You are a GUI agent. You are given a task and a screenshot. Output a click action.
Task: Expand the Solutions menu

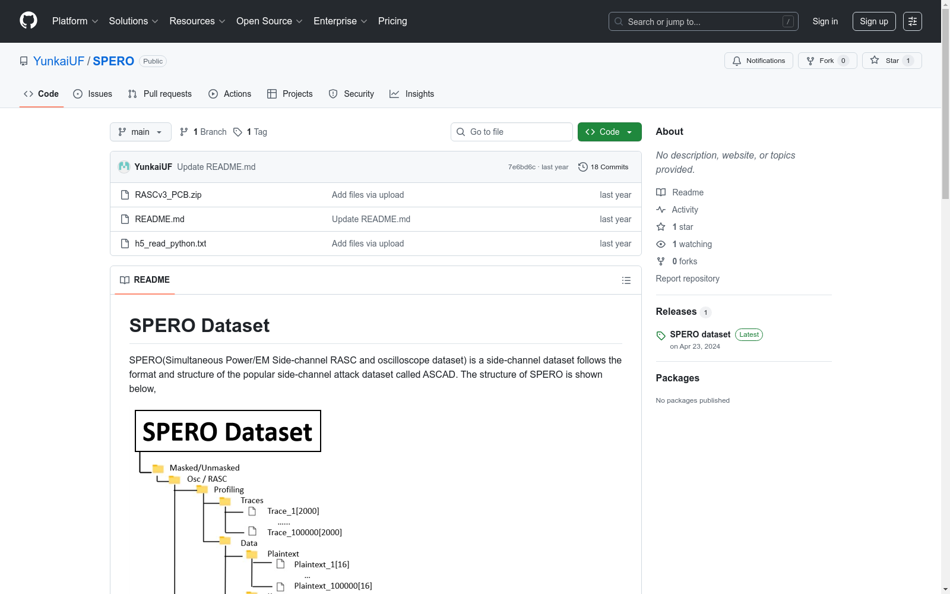[134, 21]
